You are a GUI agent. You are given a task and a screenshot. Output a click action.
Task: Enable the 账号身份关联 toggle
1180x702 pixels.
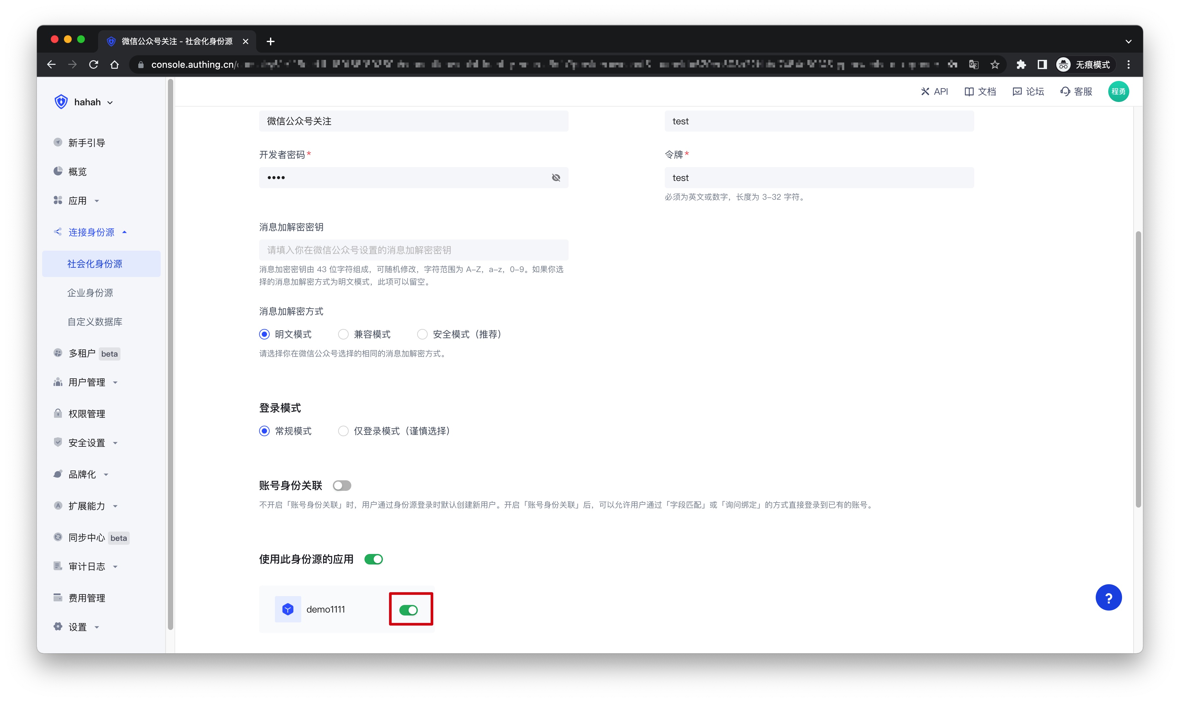(342, 485)
